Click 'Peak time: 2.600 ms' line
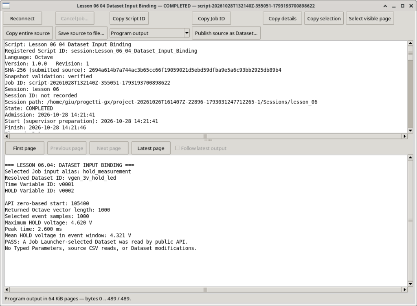The image size is (417, 306). [33, 229]
